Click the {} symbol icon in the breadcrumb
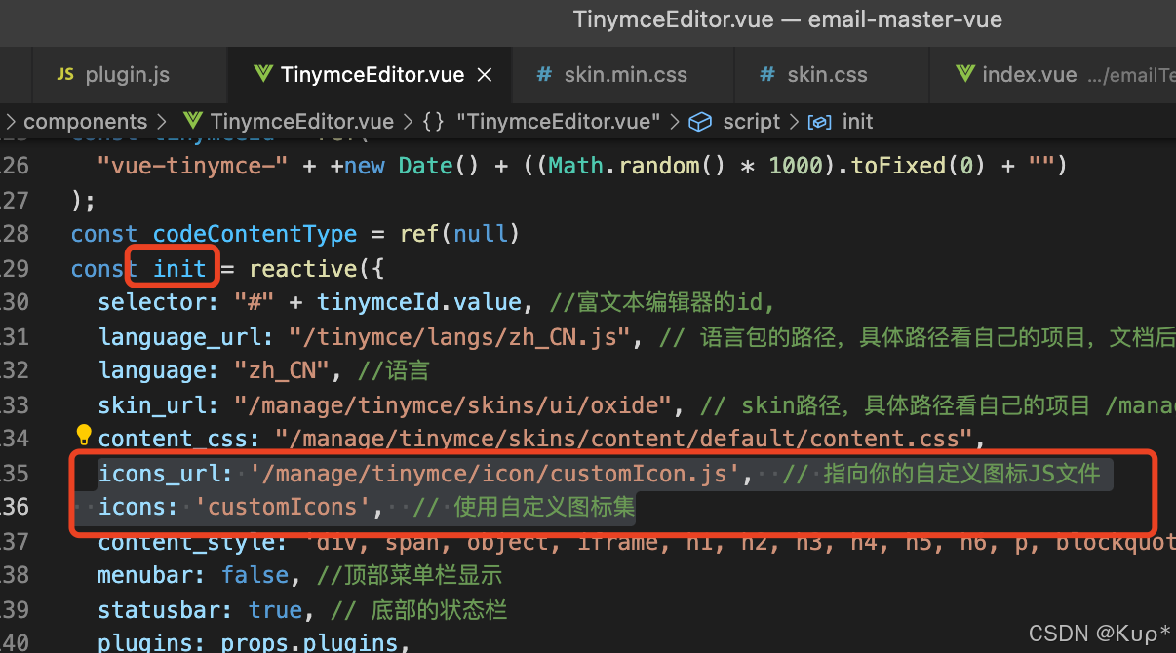Image resolution: width=1176 pixels, height=653 pixels. tap(433, 121)
